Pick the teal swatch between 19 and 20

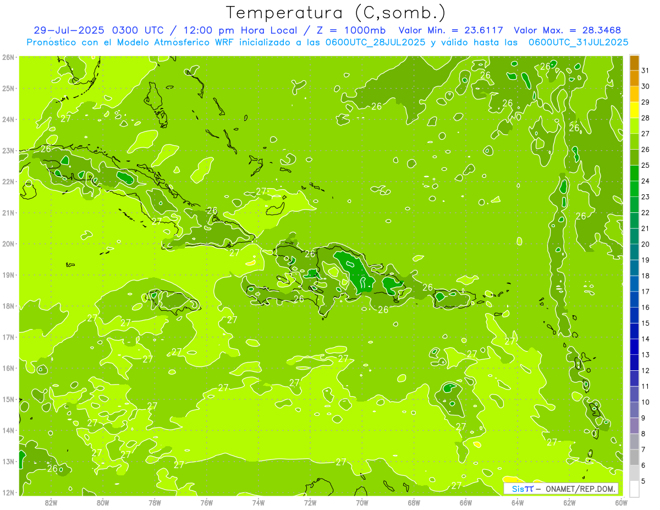coord(634,252)
